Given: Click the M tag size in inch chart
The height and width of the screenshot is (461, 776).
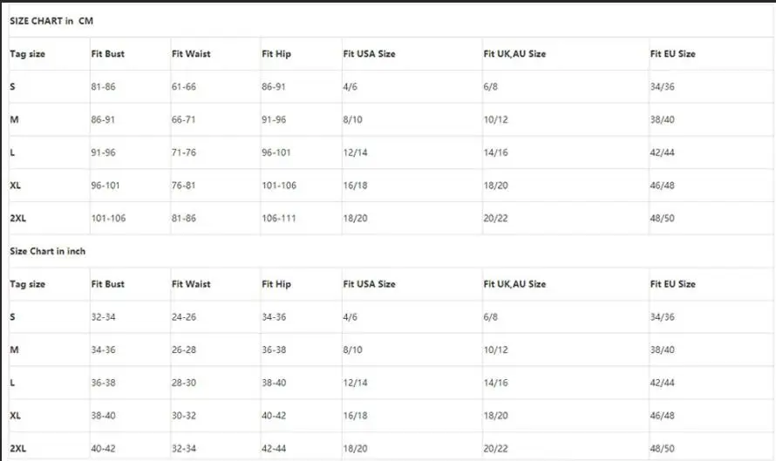Looking at the screenshot, I should pyautogui.click(x=13, y=349).
